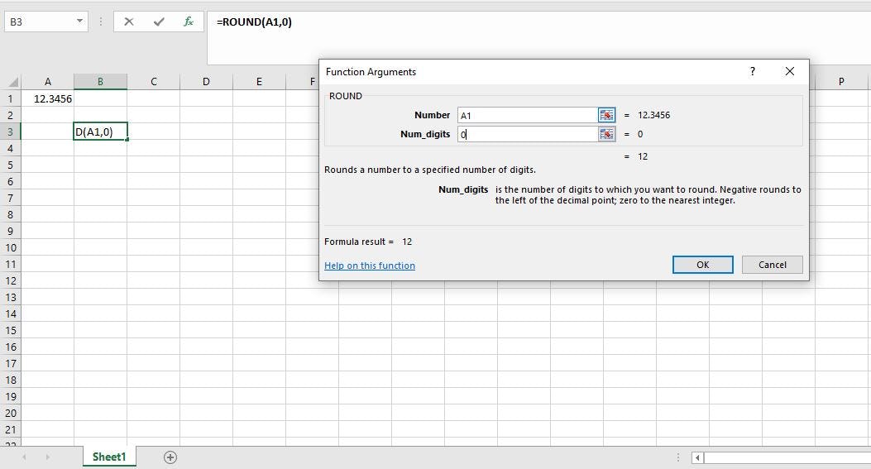Collapse dialog using Number field range selector
This screenshot has width=871, height=469.
pos(606,115)
